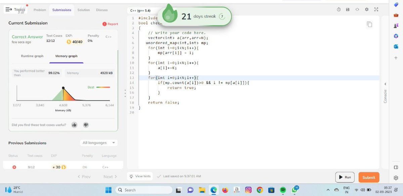The height and width of the screenshot is (196, 403).
Task: Give a thumbs down for test cases
Action: click(86, 125)
